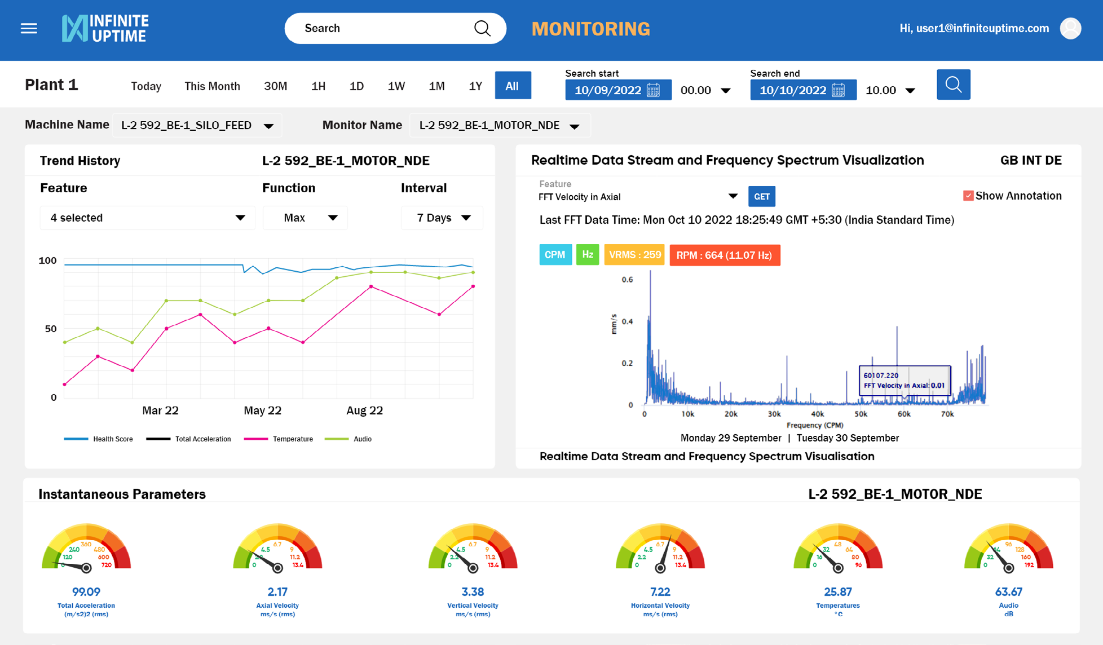Open the FFT Velocity in Axial dropdown

pos(638,196)
